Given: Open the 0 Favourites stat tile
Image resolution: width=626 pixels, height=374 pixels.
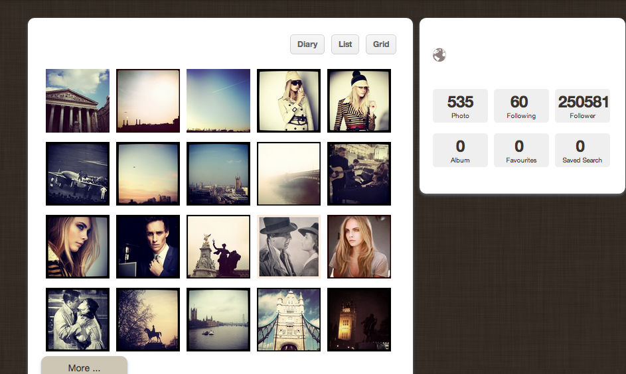Looking at the screenshot, I should click(521, 150).
